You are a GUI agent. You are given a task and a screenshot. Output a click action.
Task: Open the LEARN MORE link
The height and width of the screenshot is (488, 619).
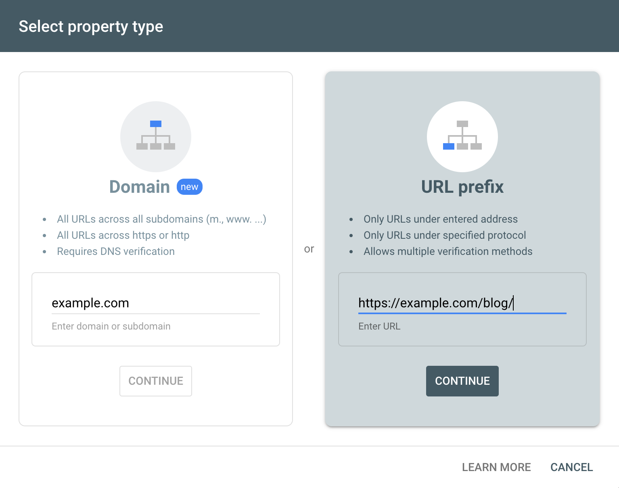496,467
